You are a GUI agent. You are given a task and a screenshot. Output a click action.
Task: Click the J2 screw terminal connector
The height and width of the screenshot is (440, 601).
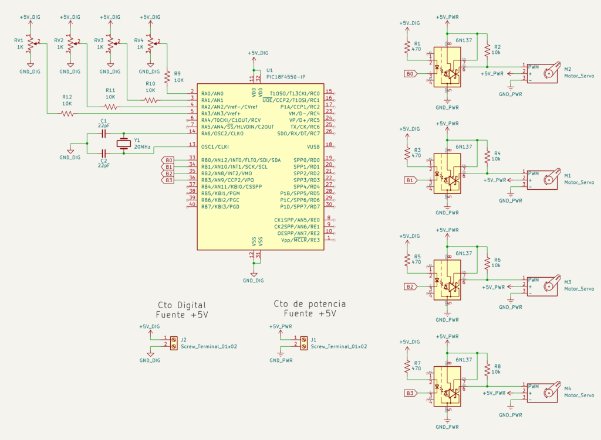click(174, 343)
